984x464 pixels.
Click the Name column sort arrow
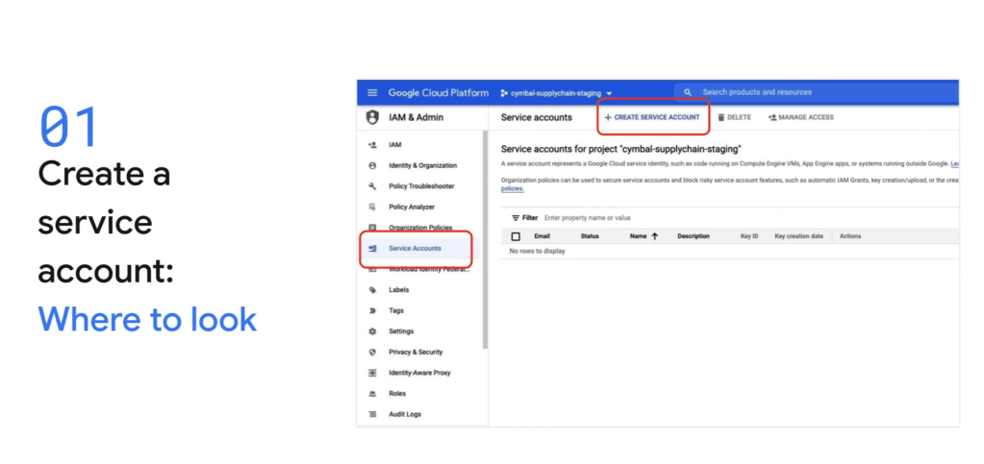[654, 236]
